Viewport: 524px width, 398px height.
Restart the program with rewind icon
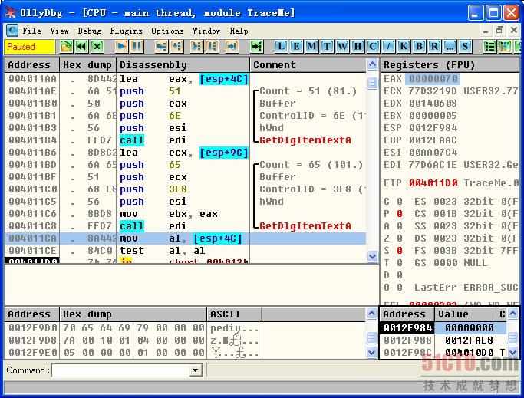[x=81, y=46]
